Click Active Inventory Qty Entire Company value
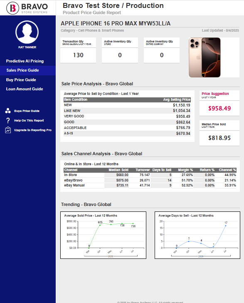 point(162,55)
